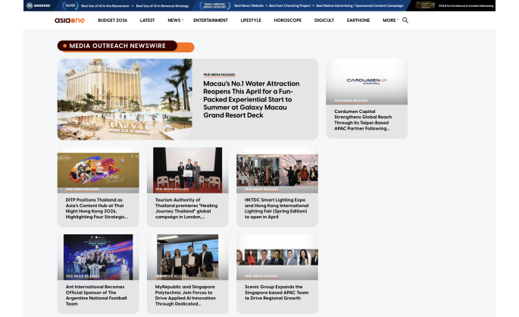Click the Silver award badge in banner
Screen dimensions: 519x317
coord(70,5)
